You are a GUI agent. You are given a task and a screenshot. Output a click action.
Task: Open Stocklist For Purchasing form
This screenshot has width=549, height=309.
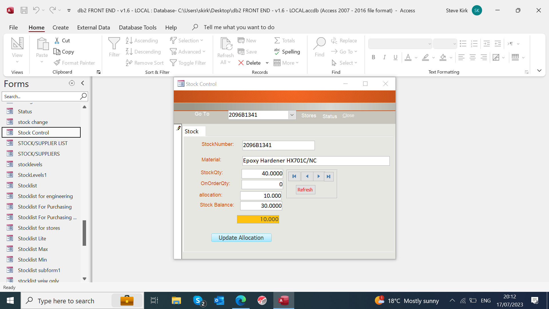[x=45, y=207]
